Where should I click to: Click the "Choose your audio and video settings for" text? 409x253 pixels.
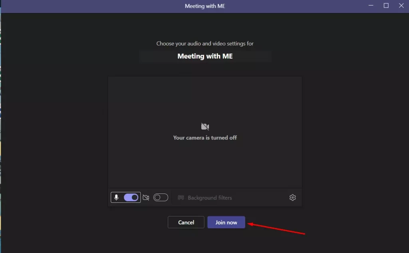[x=205, y=44]
